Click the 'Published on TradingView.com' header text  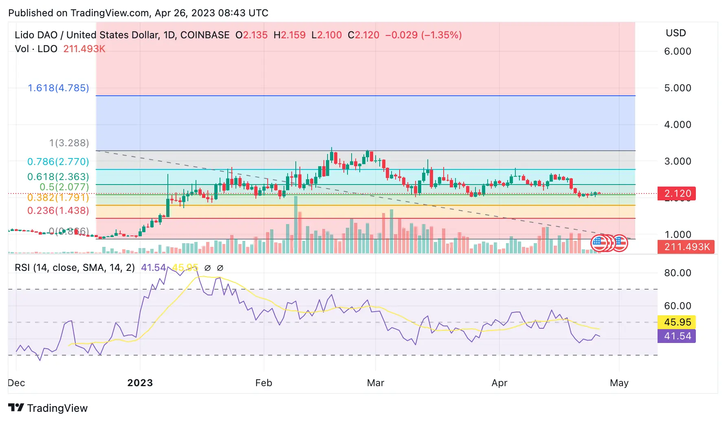click(x=138, y=13)
